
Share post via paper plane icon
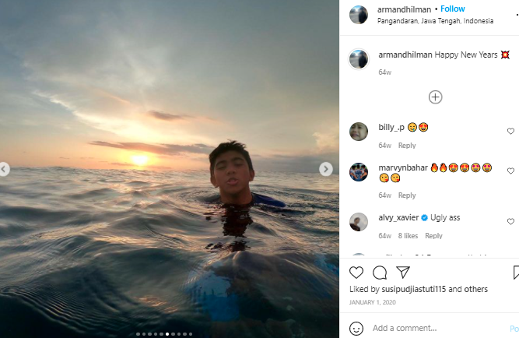pos(403,273)
